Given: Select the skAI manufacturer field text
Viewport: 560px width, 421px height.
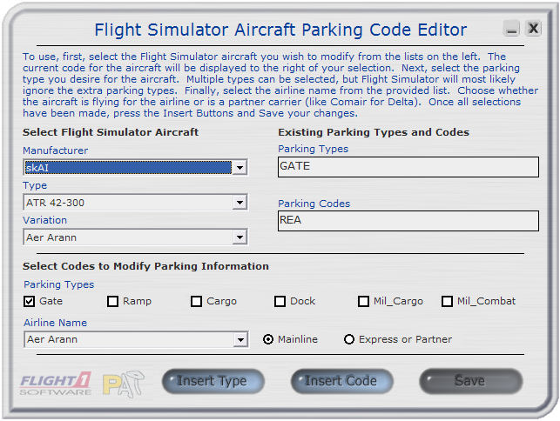Looking at the screenshot, I should [128, 167].
